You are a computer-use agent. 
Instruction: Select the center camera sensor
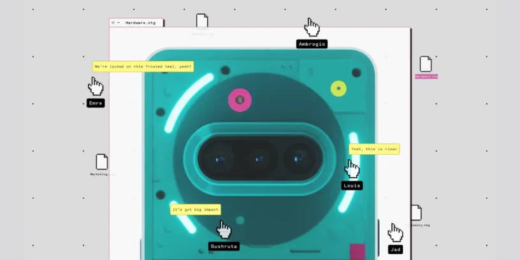259,159
